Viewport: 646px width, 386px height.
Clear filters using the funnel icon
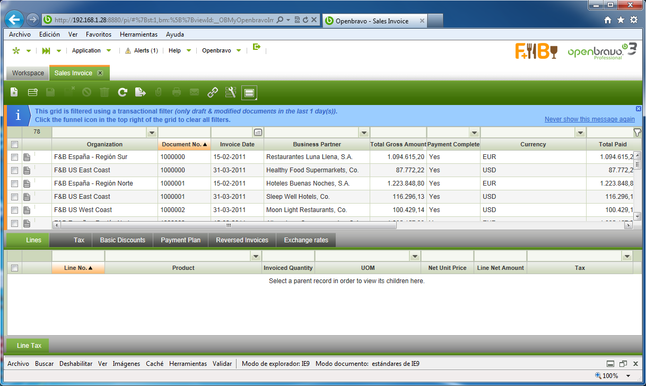pos(637,132)
